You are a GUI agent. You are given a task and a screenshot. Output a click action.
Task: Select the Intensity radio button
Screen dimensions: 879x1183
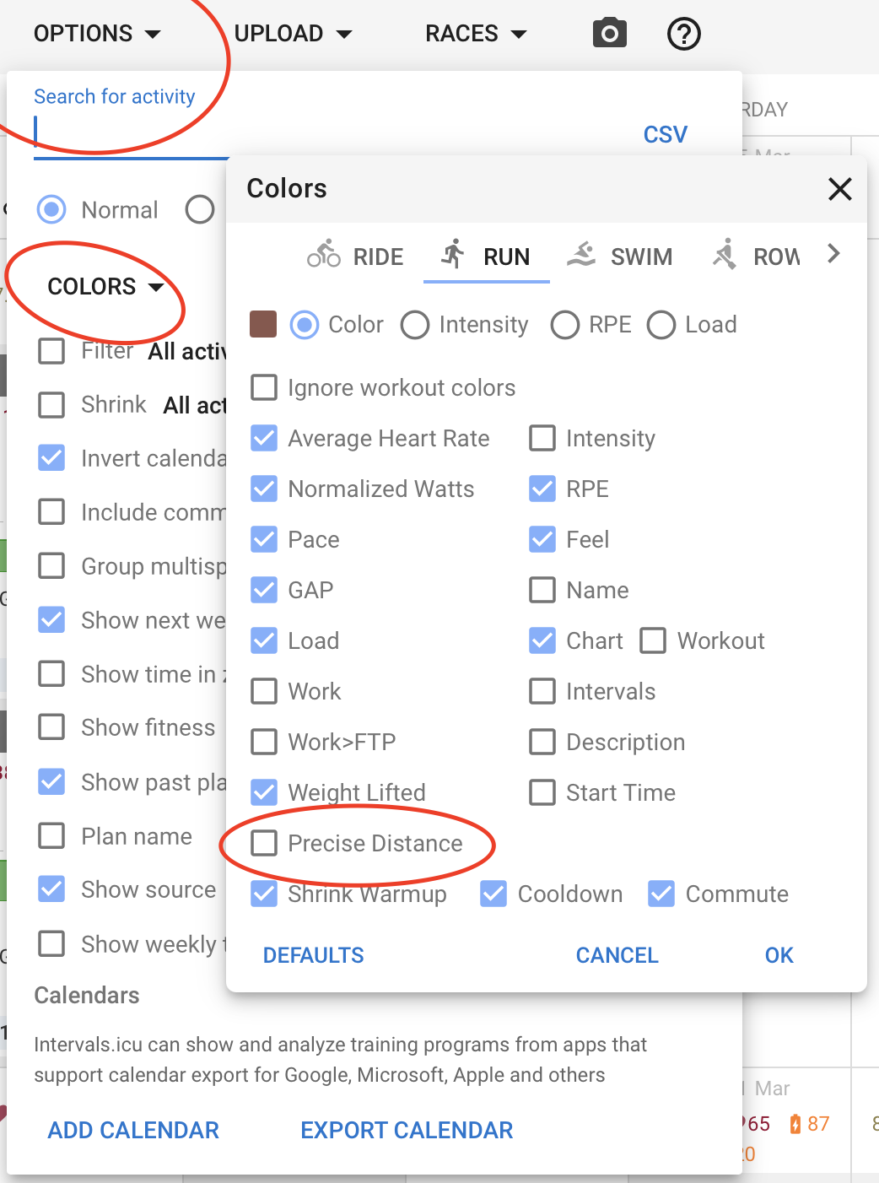[415, 325]
